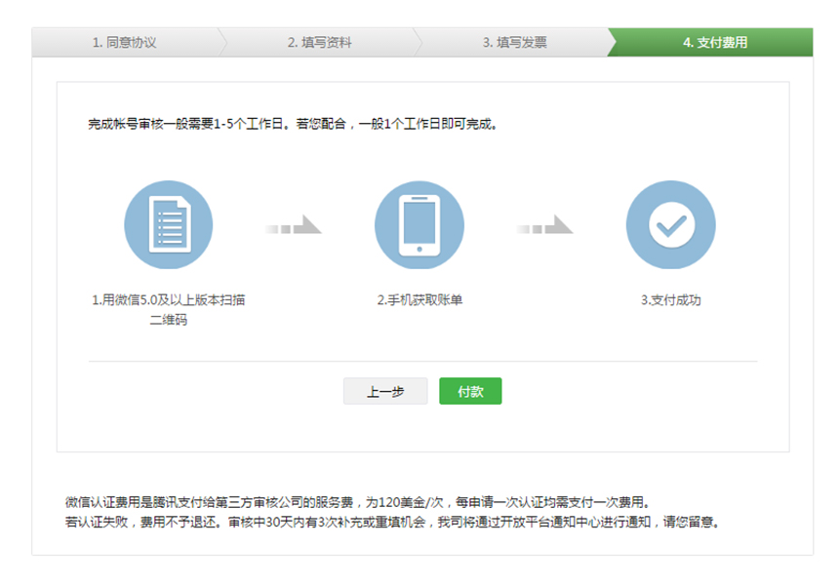Click the 若认证失败 no-refund notice line
839x586 pixels.
click(390, 523)
